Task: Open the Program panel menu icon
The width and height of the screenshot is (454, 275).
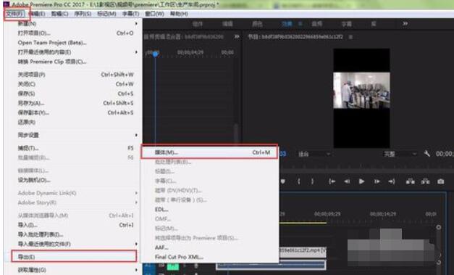Action: click(350, 37)
